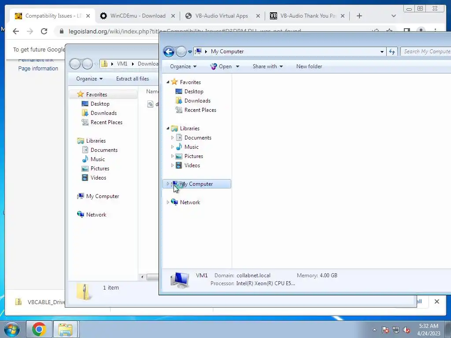Click the Favorites star icon in front window
Image resolution: width=451 pixels, height=338 pixels.
174,82
